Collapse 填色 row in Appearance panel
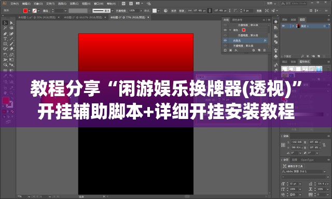Image resolution: width=332 pixels, height=199 pixels. [x=230, y=30]
